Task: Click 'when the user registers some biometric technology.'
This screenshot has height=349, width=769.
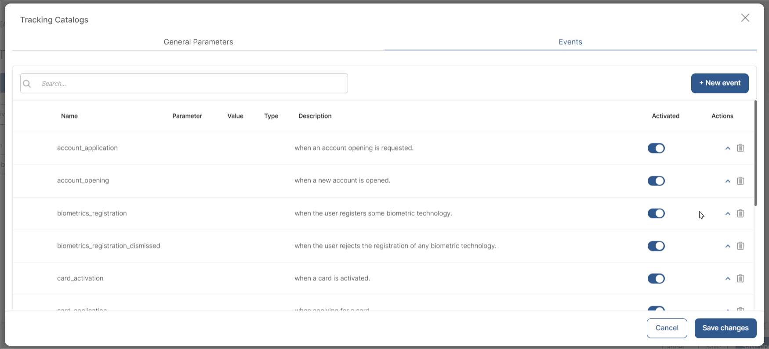Action: click(373, 213)
